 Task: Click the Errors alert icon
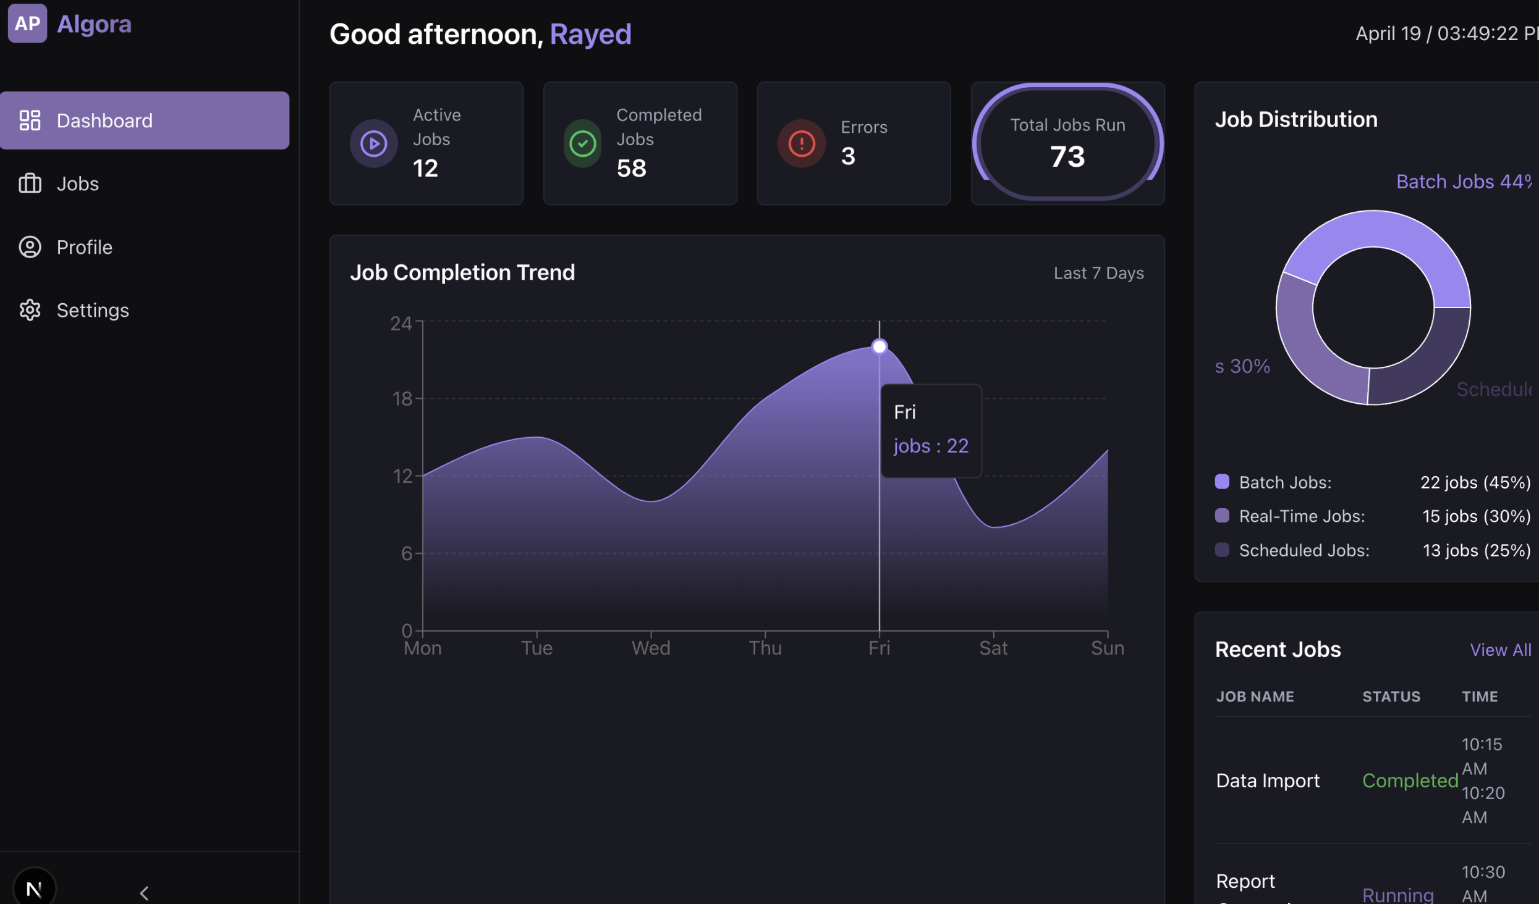click(801, 144)
